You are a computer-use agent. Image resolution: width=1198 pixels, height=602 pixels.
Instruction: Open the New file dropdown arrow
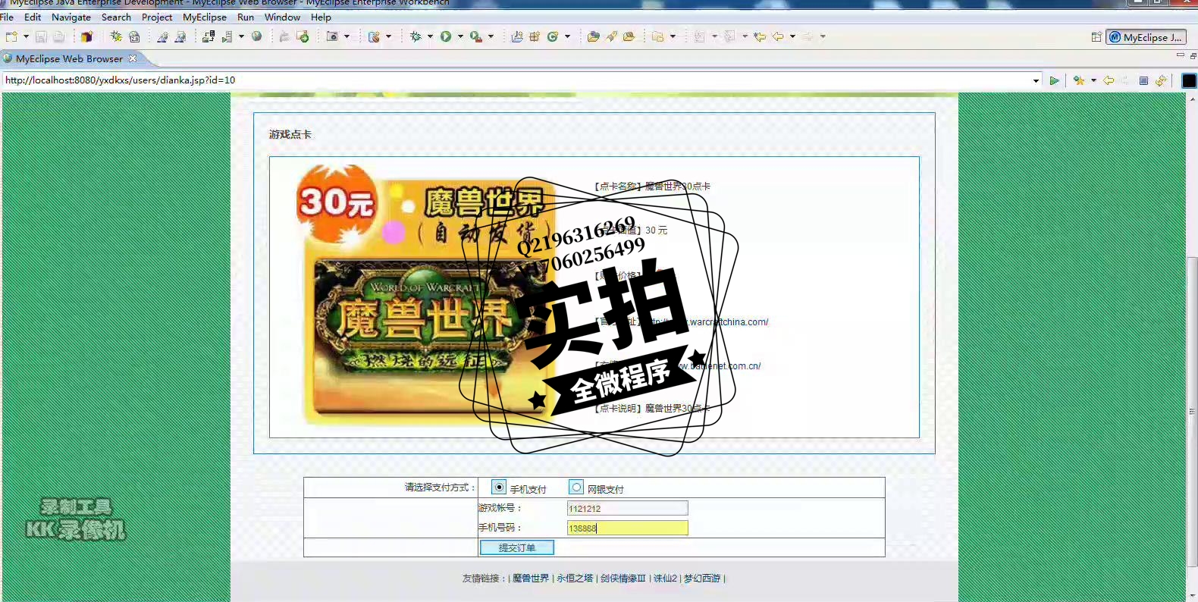point(26,36)
